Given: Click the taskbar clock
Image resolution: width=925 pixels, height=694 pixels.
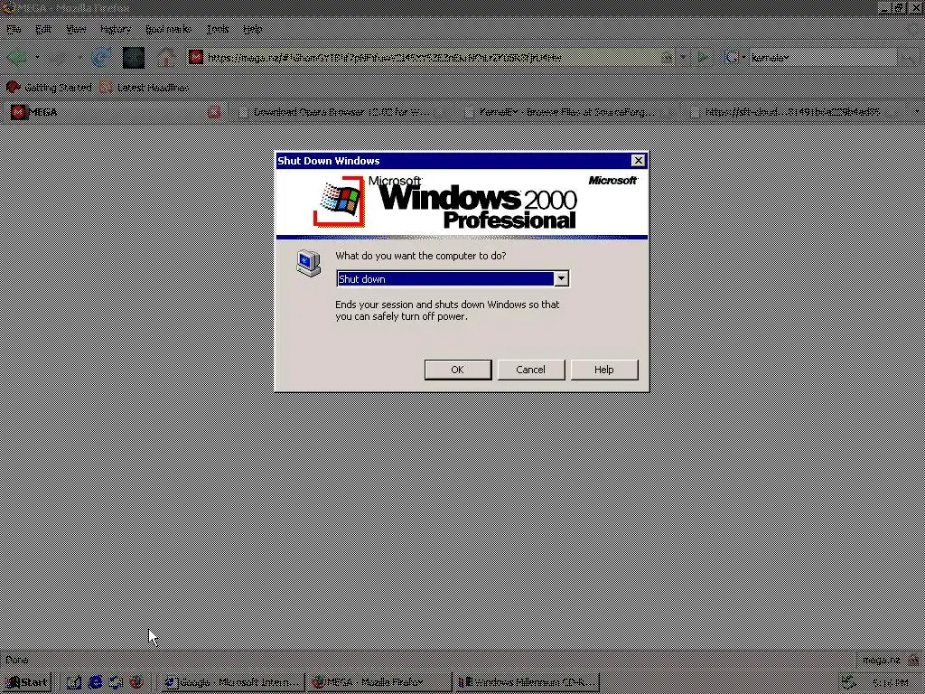Looking at the screenshot, I should click(891, 683).
